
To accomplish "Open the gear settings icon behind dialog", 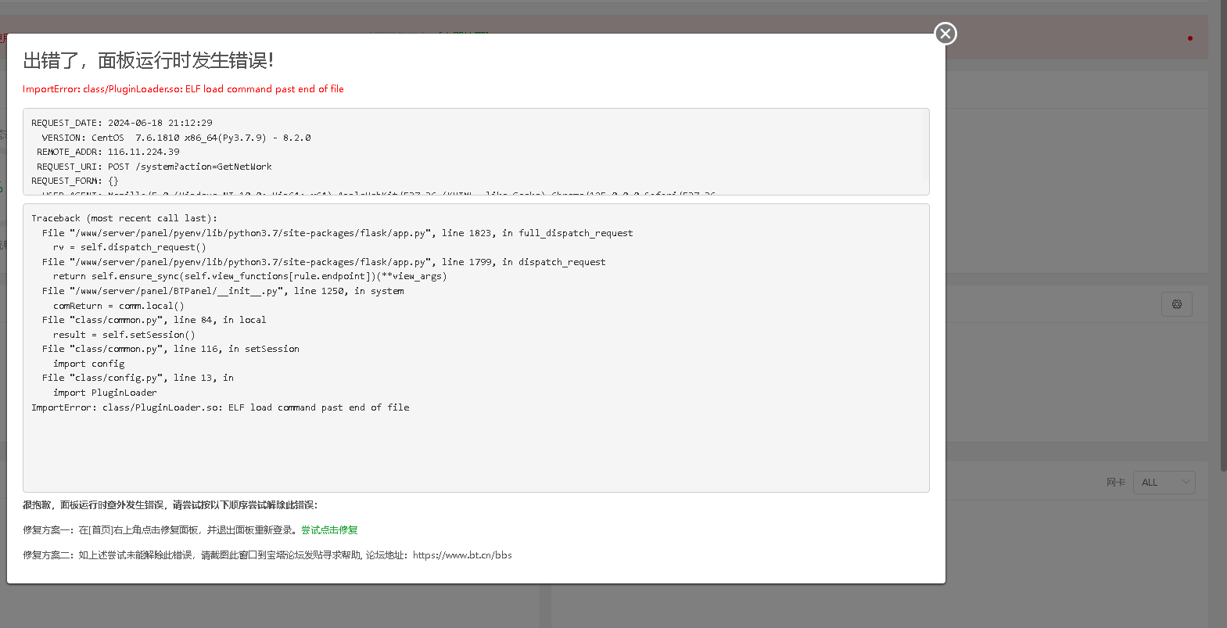I will pyautogui.click(x=1177, y=304).
